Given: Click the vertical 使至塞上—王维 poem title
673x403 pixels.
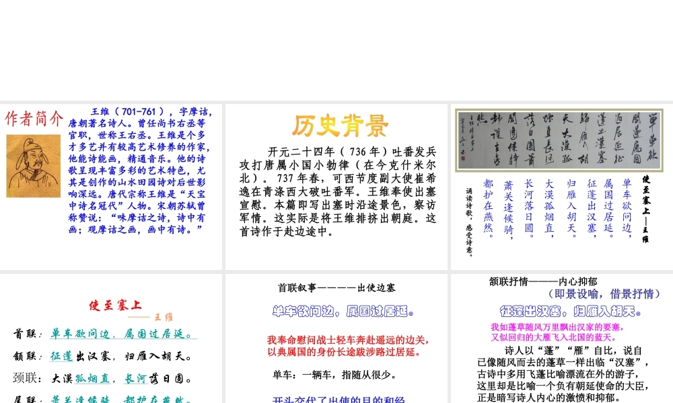Looking at the screenshot, I should pyautogui.click(x=645, y=208).
